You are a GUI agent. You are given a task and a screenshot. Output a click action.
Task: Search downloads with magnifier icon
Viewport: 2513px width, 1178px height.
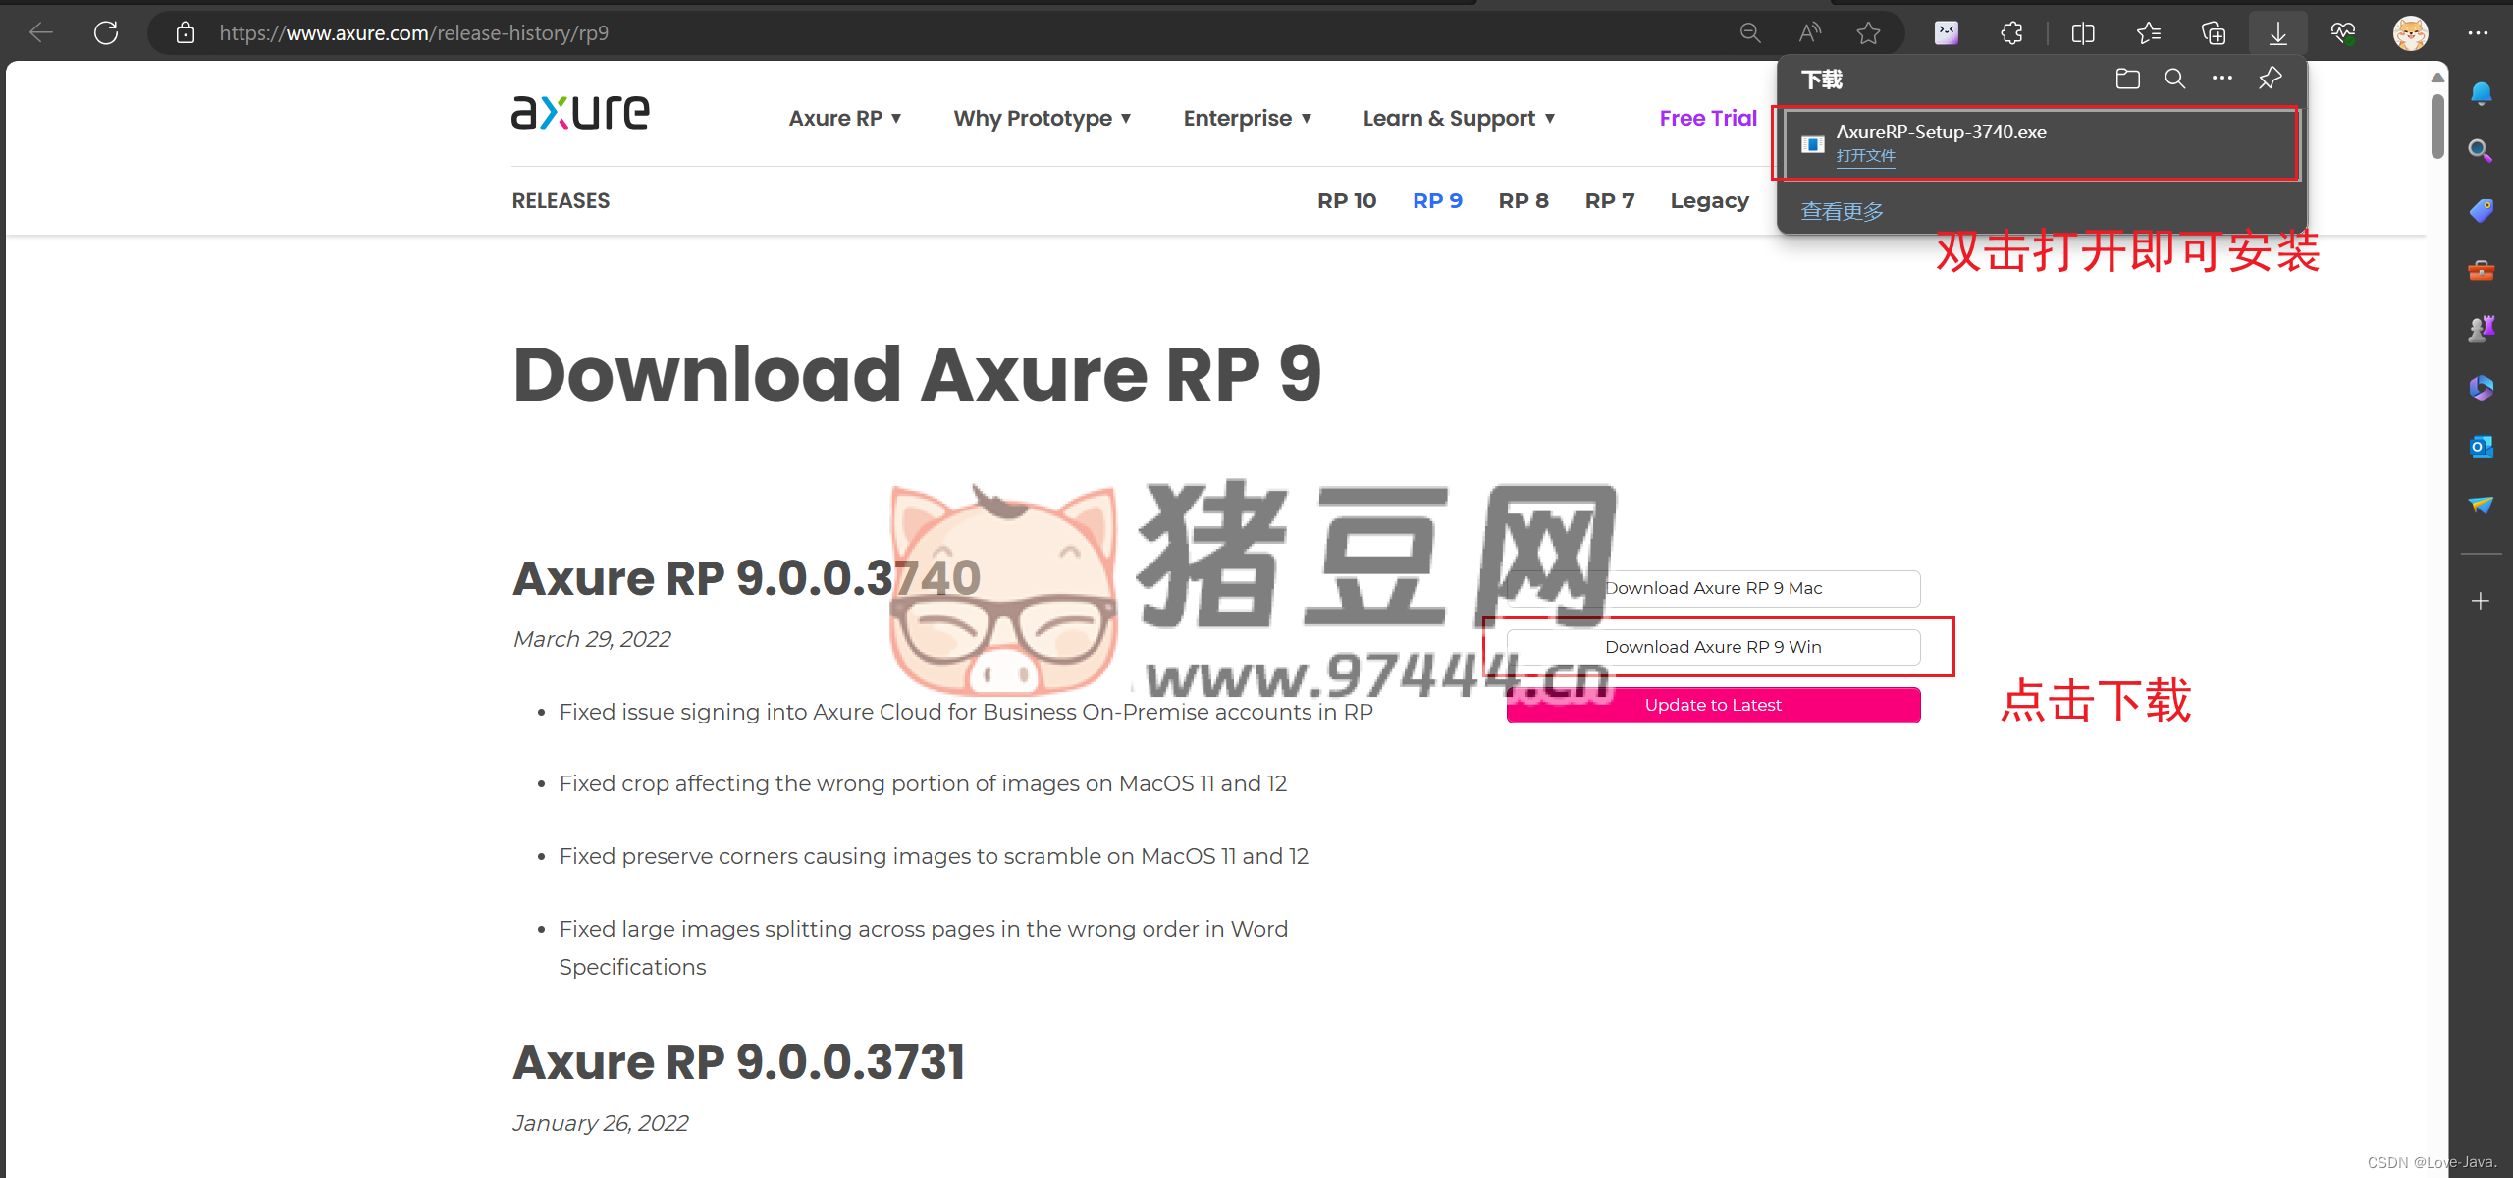(2175, 79)
